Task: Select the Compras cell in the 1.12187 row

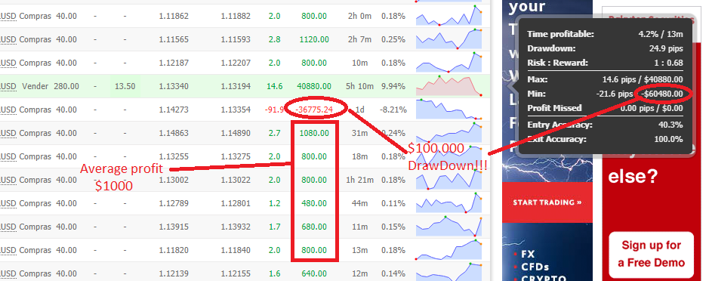Action: (35, 63)
